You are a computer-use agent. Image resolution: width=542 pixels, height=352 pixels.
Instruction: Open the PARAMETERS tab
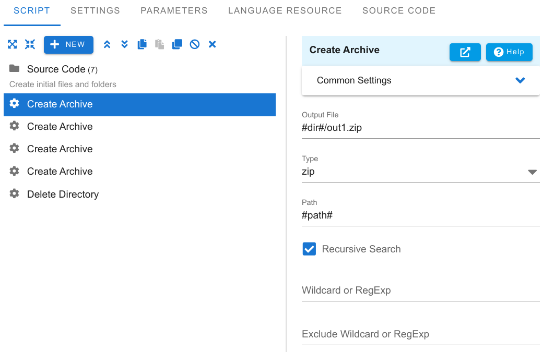point(174,11)
